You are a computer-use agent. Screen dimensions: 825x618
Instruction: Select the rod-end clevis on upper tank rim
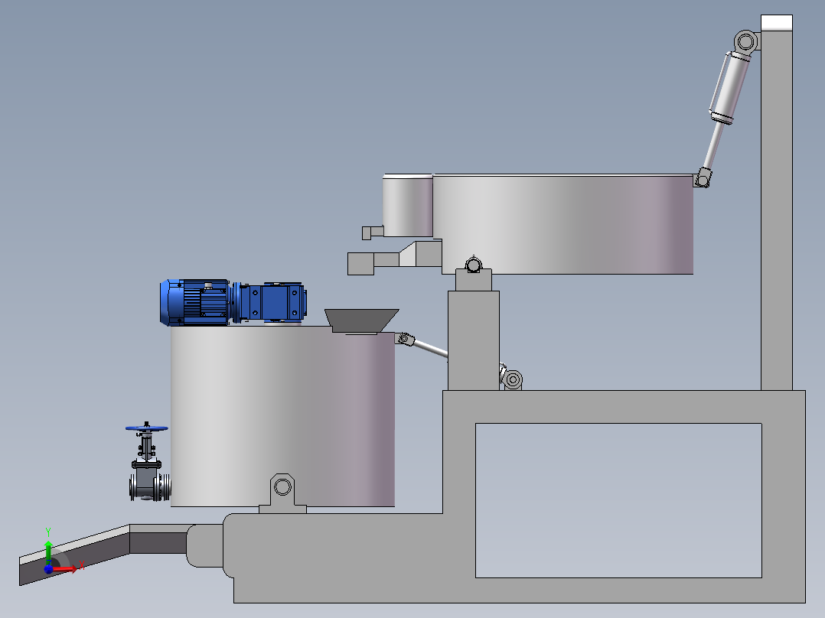(x=703, y=178)
